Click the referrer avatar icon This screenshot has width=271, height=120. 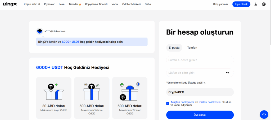tap(40, 31)
